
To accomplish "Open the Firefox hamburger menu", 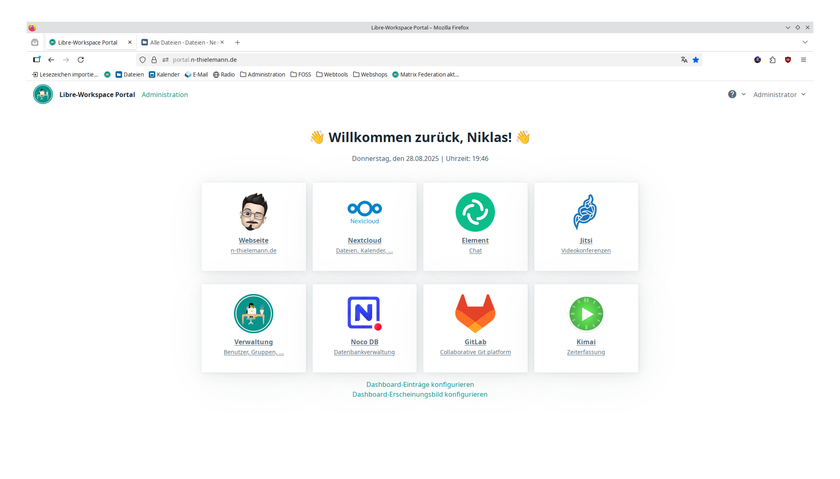I will point(803,60).
